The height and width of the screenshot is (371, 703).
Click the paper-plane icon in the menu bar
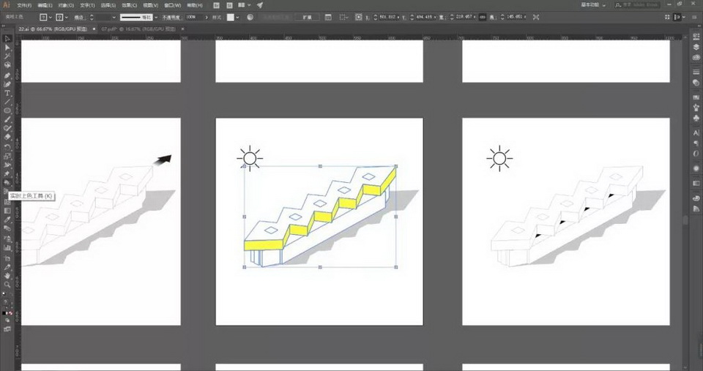click(259, 5)
